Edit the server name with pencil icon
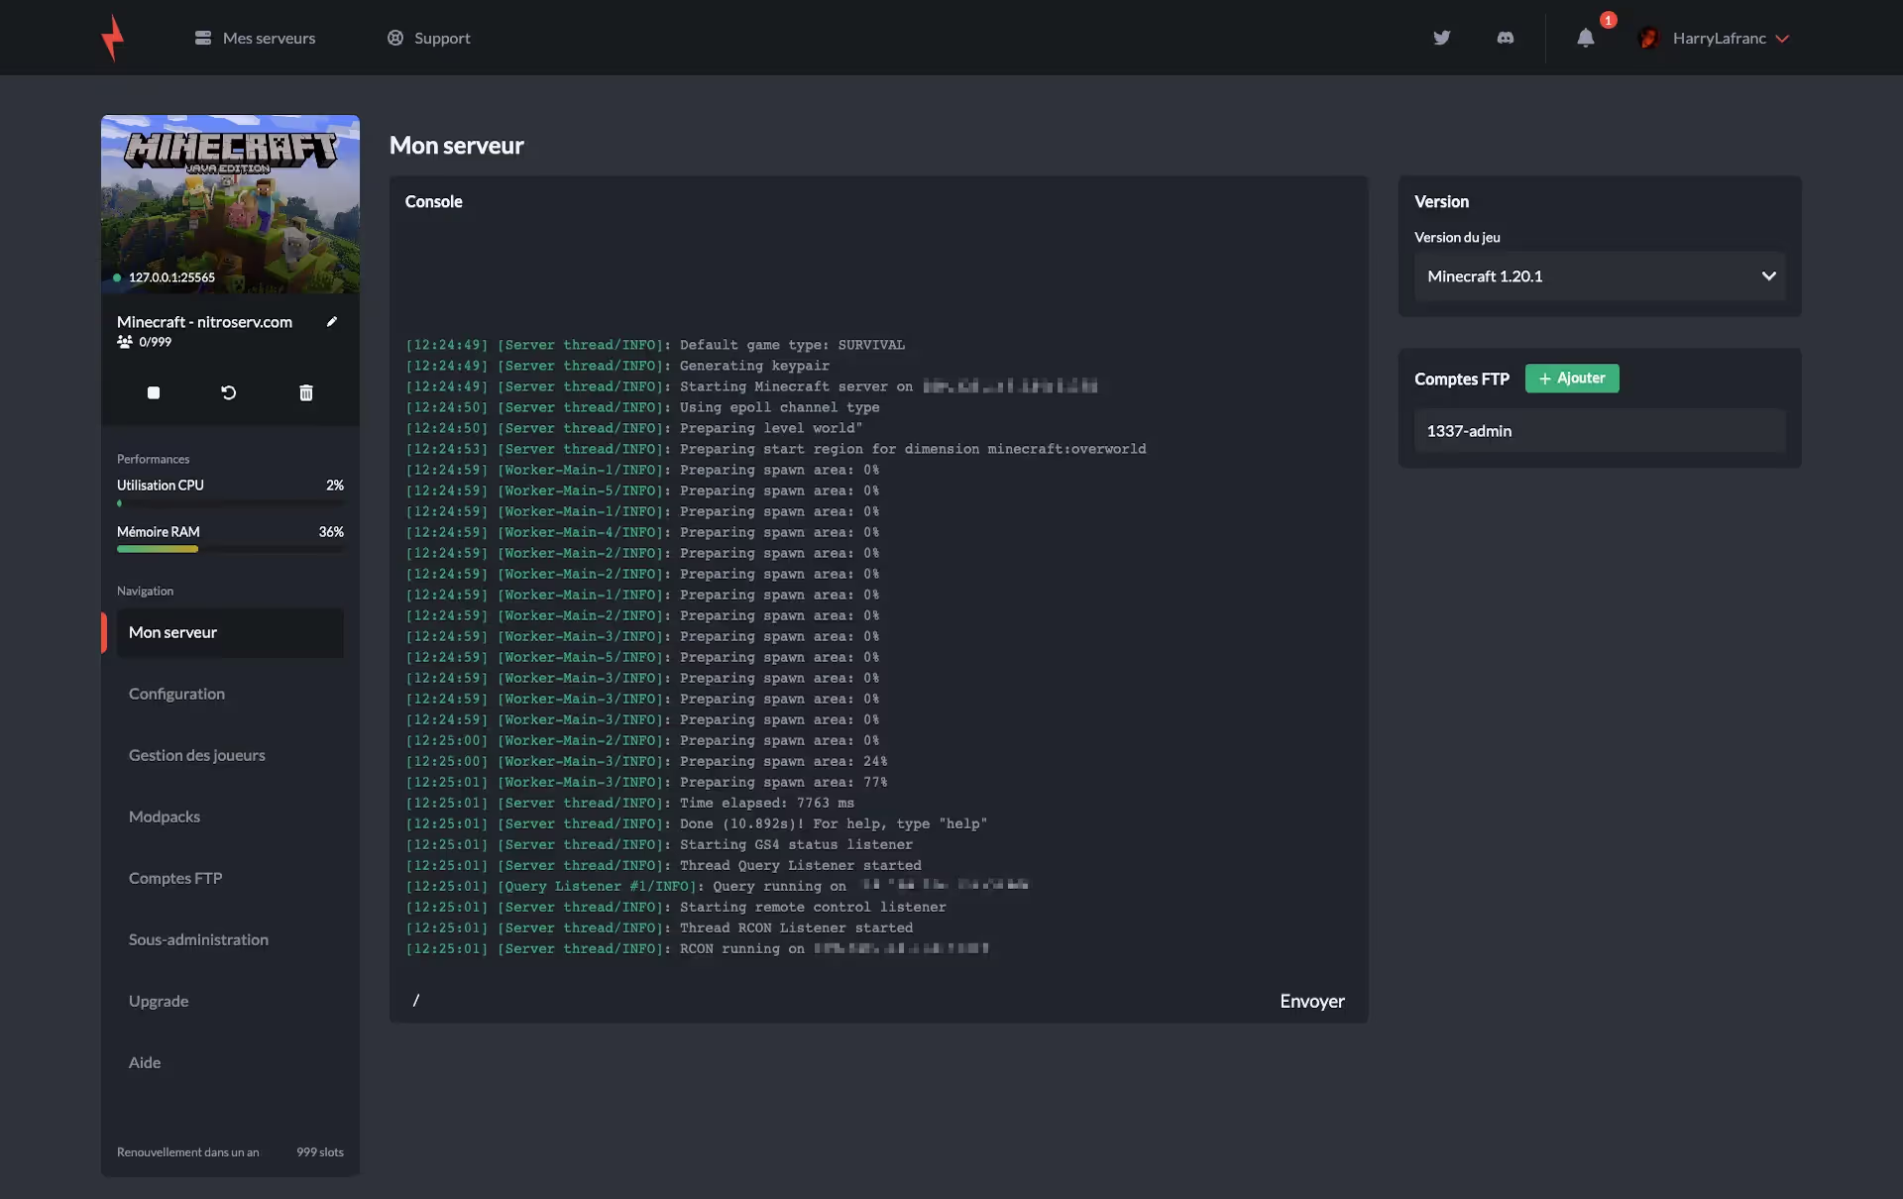 332,321
